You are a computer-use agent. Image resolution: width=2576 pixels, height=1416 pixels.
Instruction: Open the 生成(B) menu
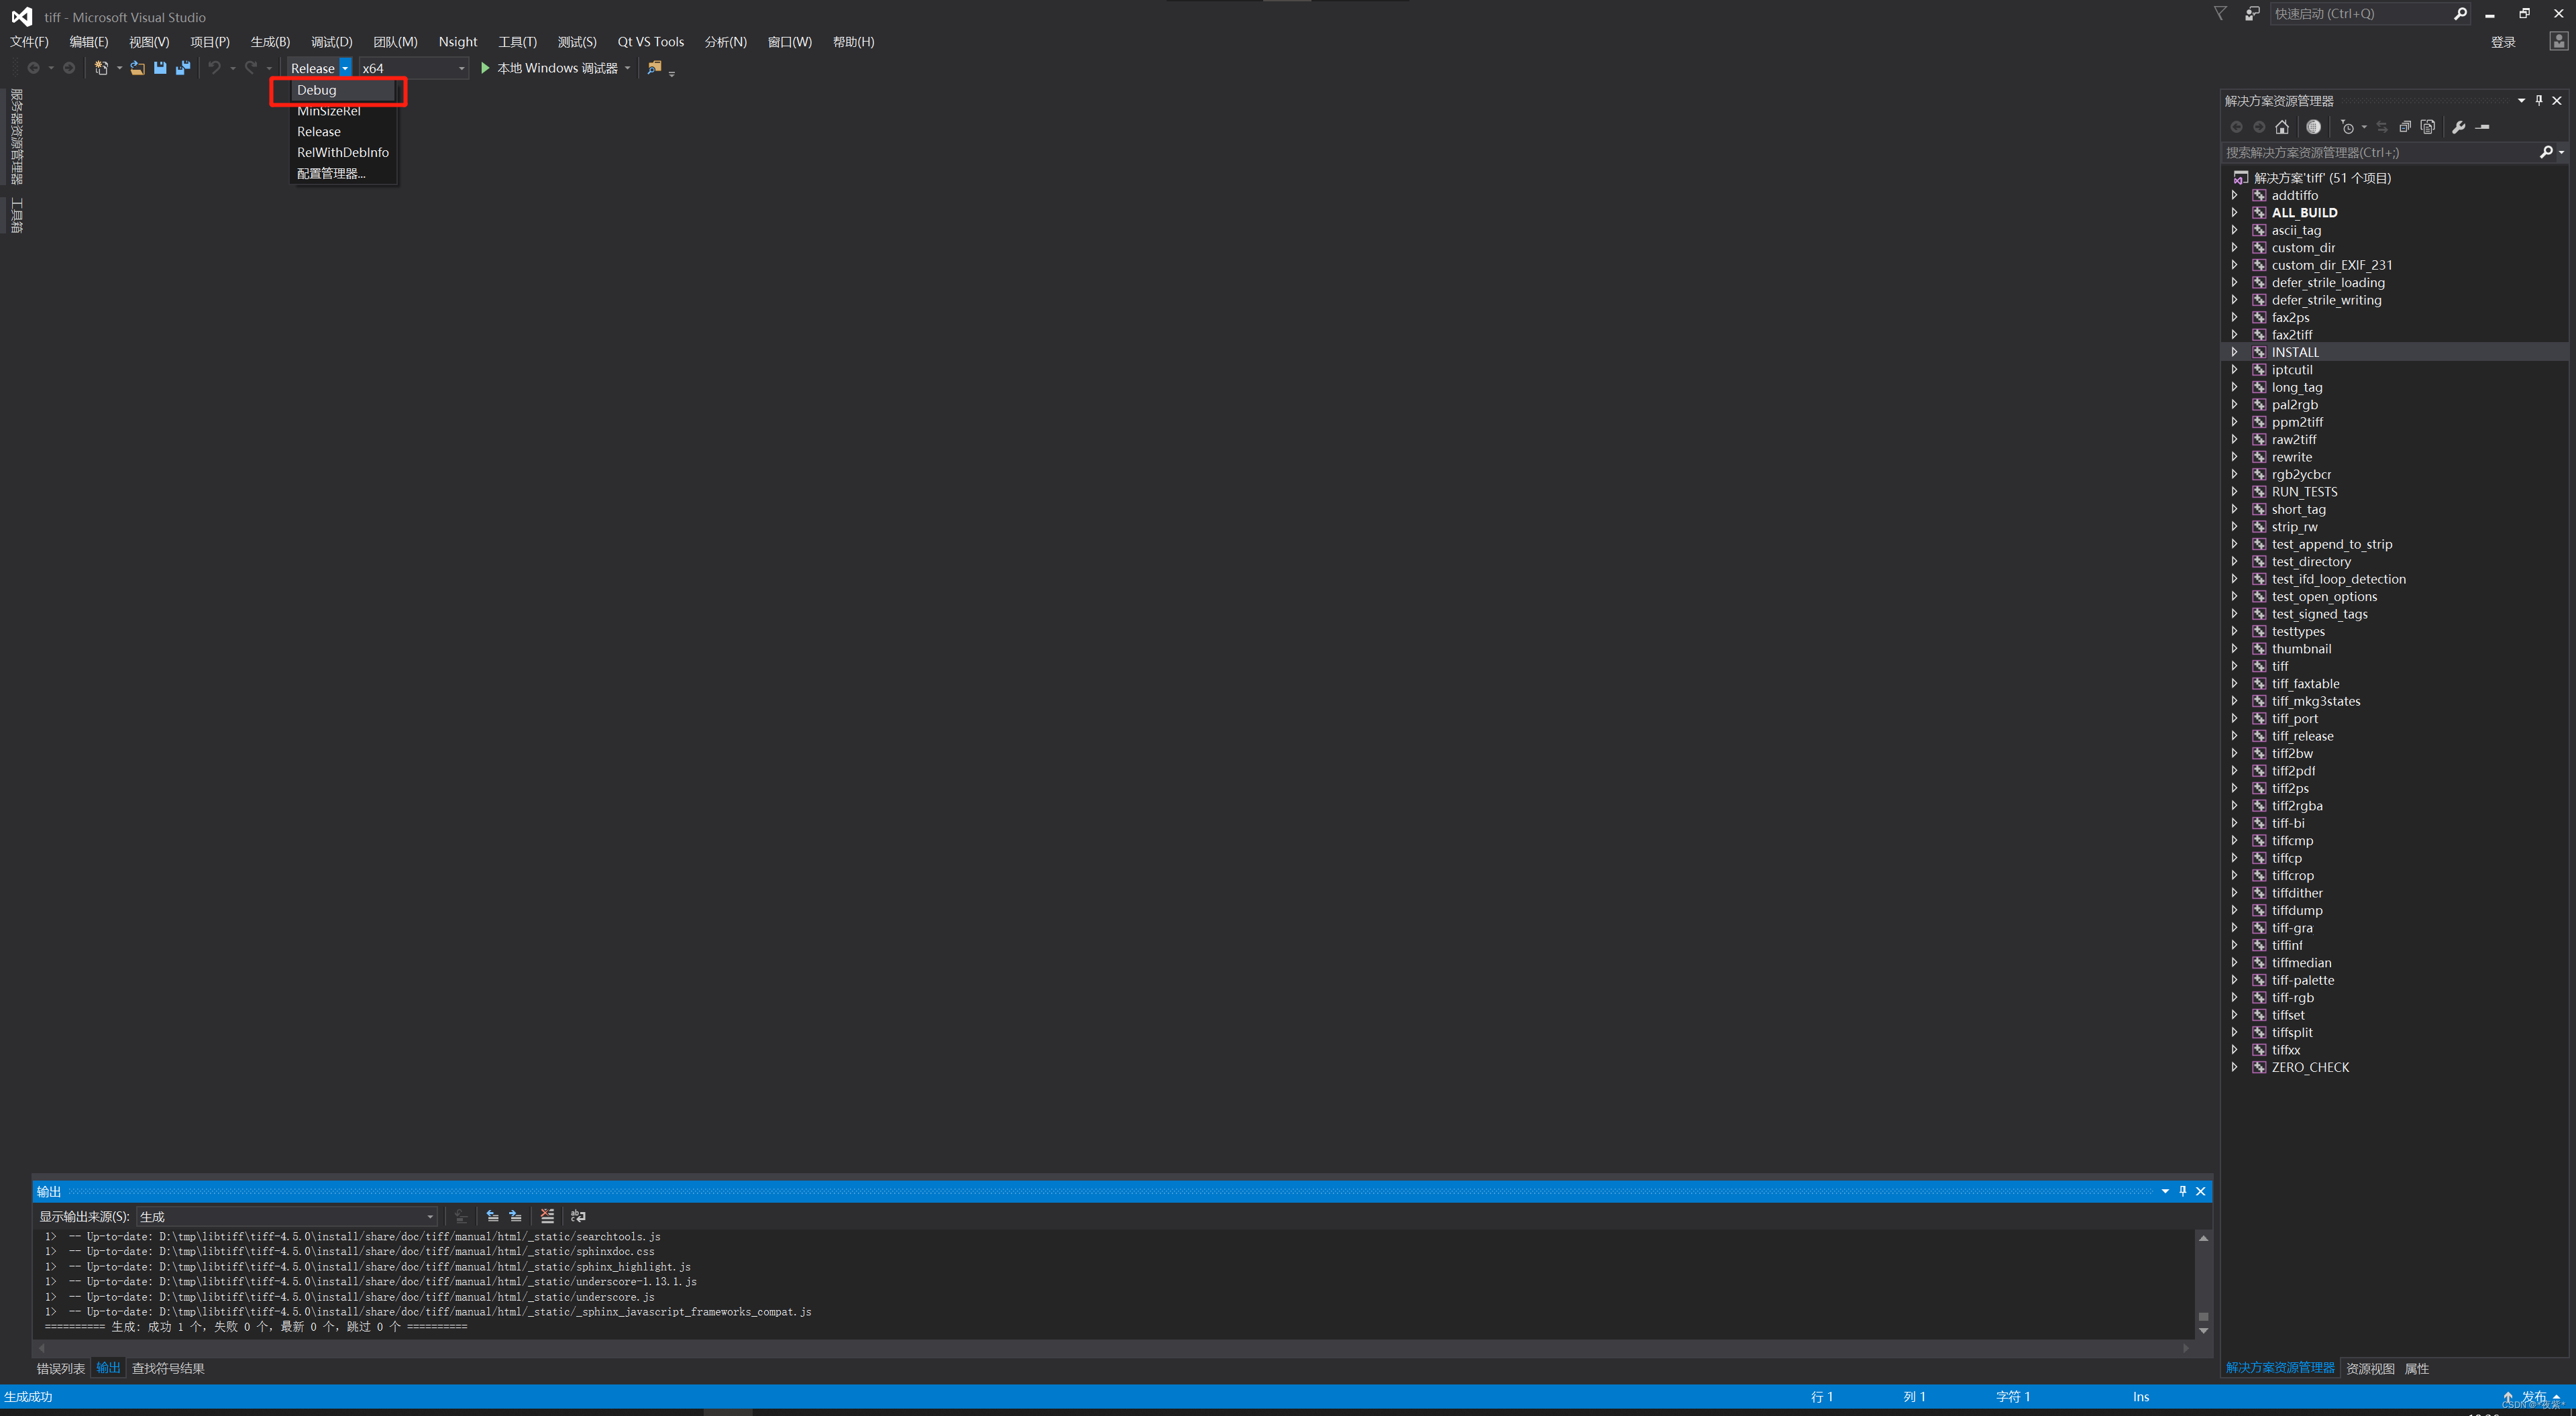click(270, 42)
